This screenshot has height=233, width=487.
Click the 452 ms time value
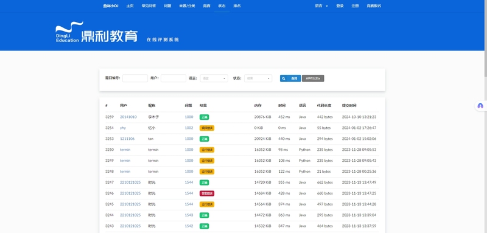click(x=284, y=117)
